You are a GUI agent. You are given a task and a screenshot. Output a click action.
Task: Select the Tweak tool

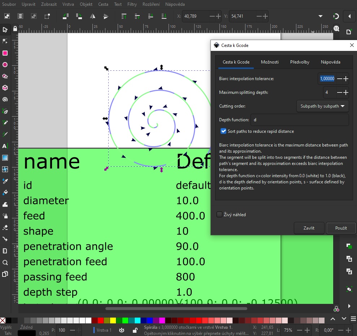(5, 204)
